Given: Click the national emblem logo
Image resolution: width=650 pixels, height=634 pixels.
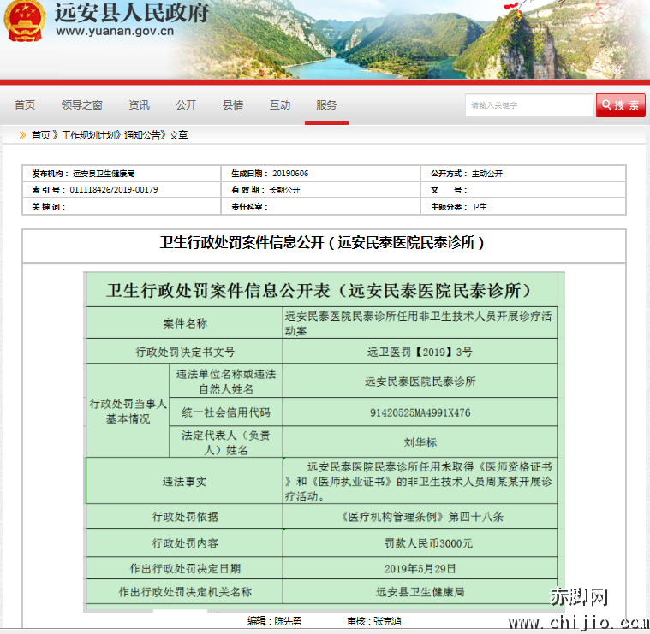Looking at the screenshot, I should coord(24,21).
